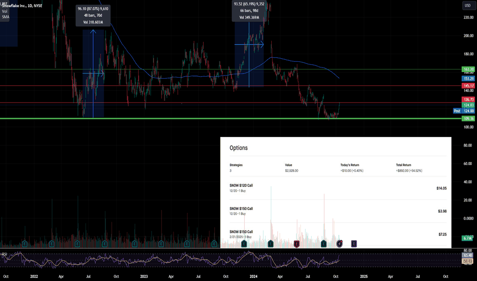This screenshot has width=477, height=281.
Task: Click the $3.98 option price
Action: click(442, 211)
